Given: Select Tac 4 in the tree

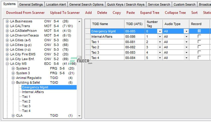Looking at the screenshot, I should [26, 111].
